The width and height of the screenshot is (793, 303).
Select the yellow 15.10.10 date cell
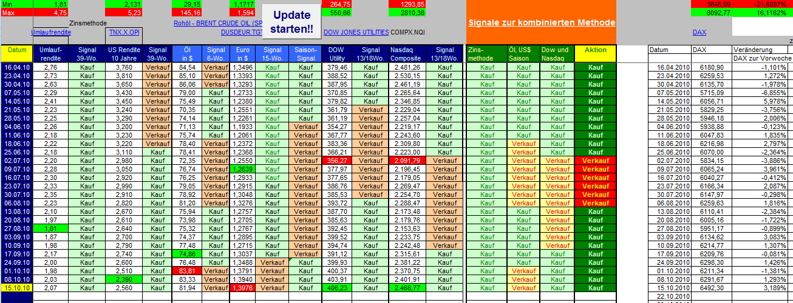pyautogui.click(x=16, y=288)
